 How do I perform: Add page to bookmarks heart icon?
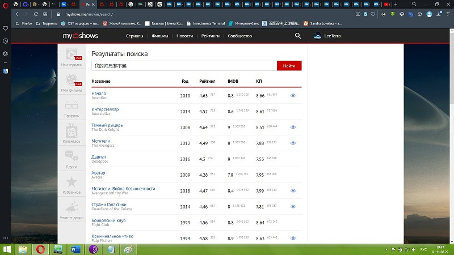coord(373,14)
